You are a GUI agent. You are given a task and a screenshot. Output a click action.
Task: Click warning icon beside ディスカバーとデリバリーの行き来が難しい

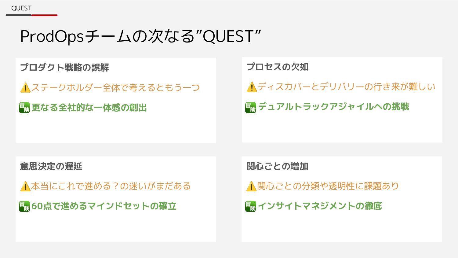(252, 87)
